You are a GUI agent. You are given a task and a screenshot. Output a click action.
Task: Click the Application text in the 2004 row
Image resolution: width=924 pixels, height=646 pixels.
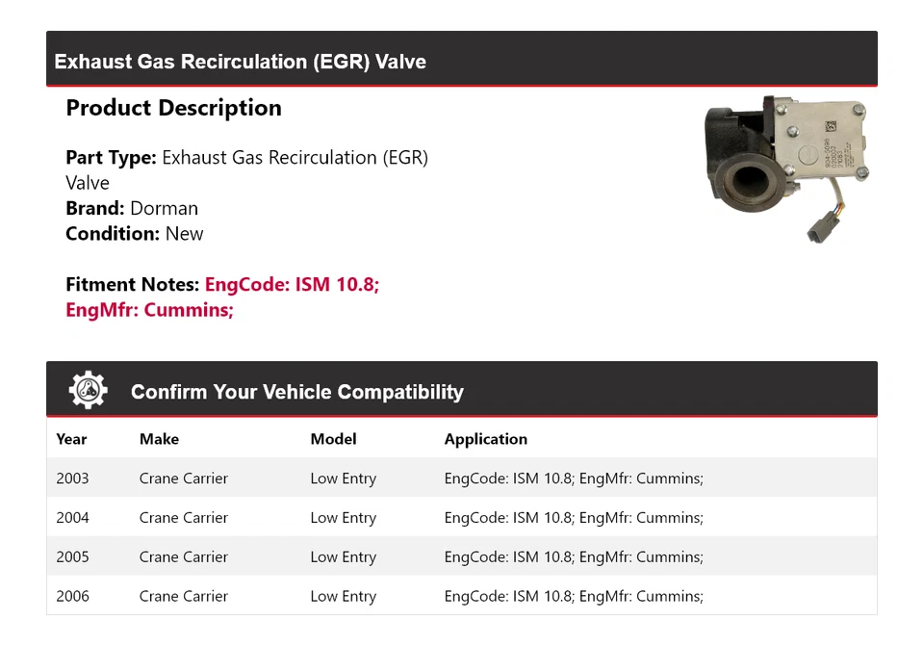point(574,518)
